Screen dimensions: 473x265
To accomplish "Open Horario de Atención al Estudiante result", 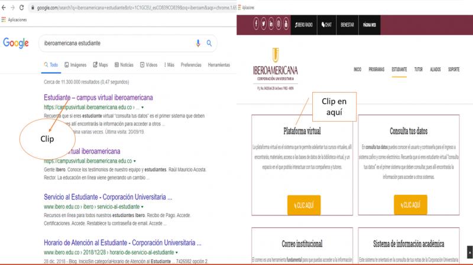I will tap(122, 243).
